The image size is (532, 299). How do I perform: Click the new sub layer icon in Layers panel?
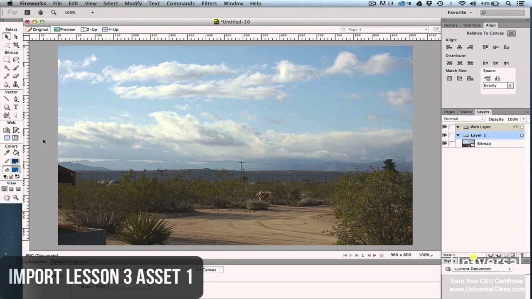click(x=498, y=255)
